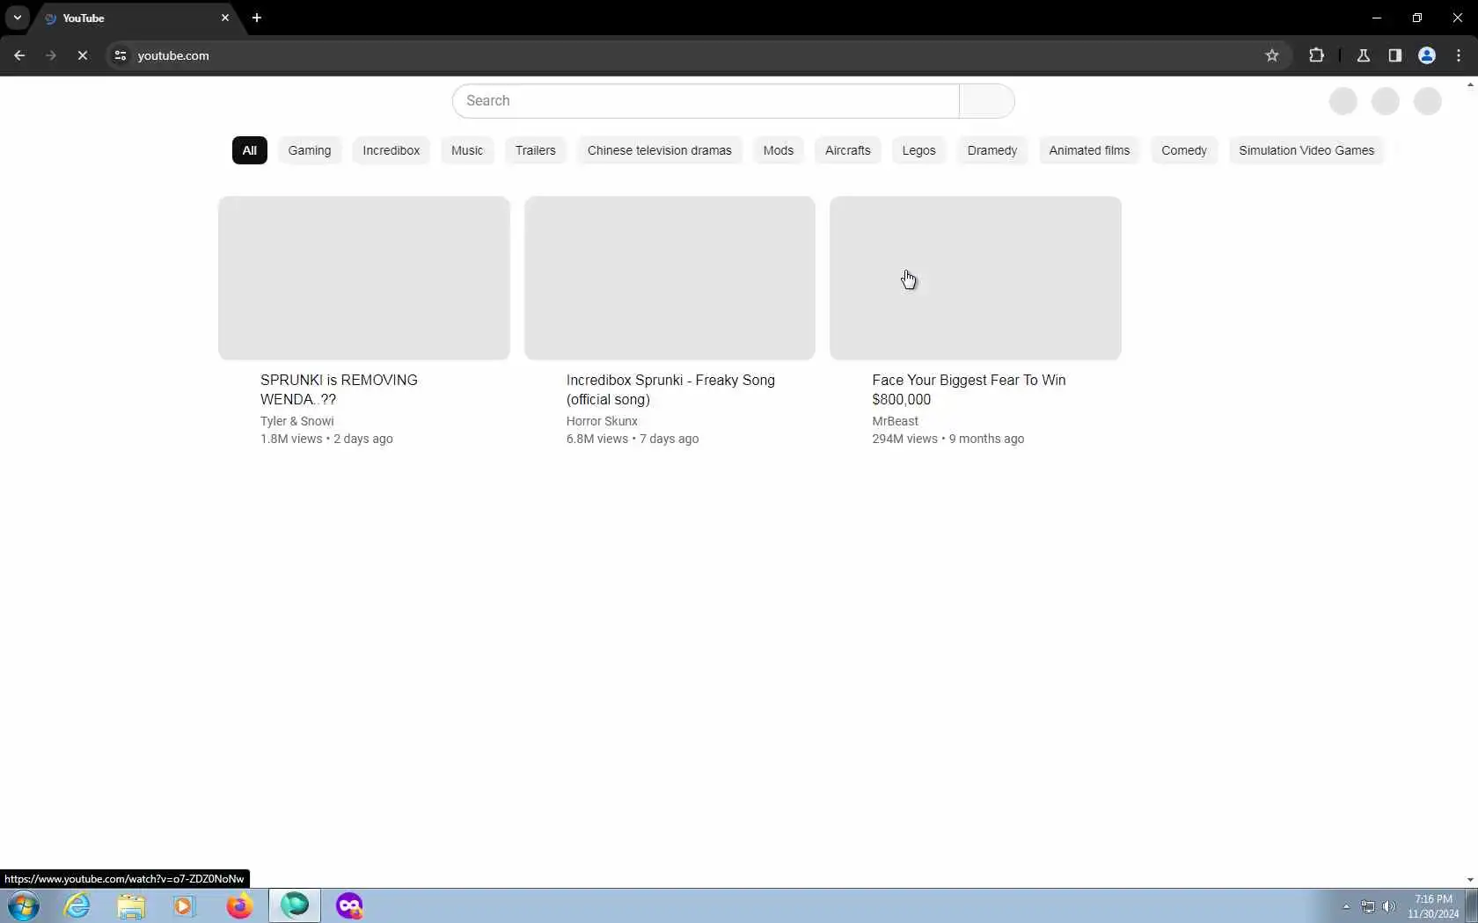The image size is (1478, 923).
Task: Open the tab search dropdown arrow
Action: point(18,18)
